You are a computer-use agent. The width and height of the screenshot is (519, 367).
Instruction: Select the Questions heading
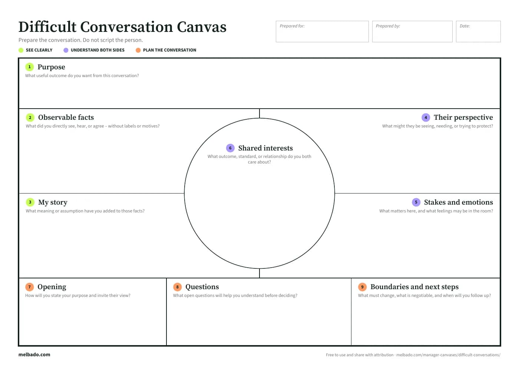pos(202,287)
